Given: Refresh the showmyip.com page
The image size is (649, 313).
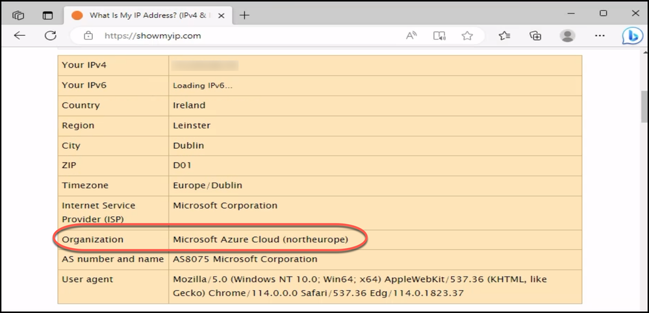Looking at the screenshot, I should 50,36.
